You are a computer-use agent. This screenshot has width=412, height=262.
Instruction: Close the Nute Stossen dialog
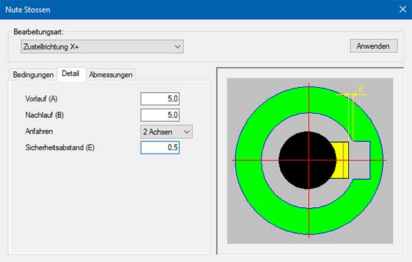point(402,10)
